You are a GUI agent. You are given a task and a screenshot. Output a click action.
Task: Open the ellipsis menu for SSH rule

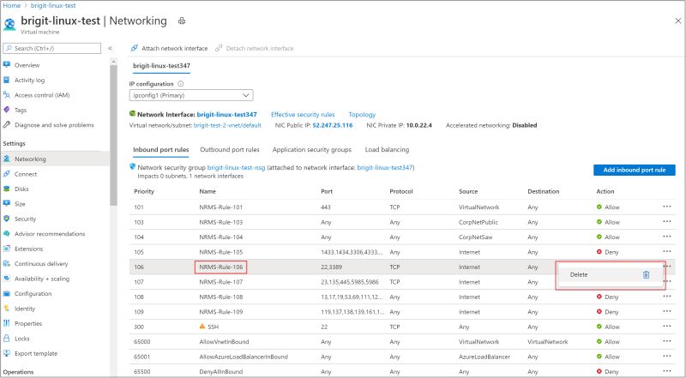[x=666, y=326]
